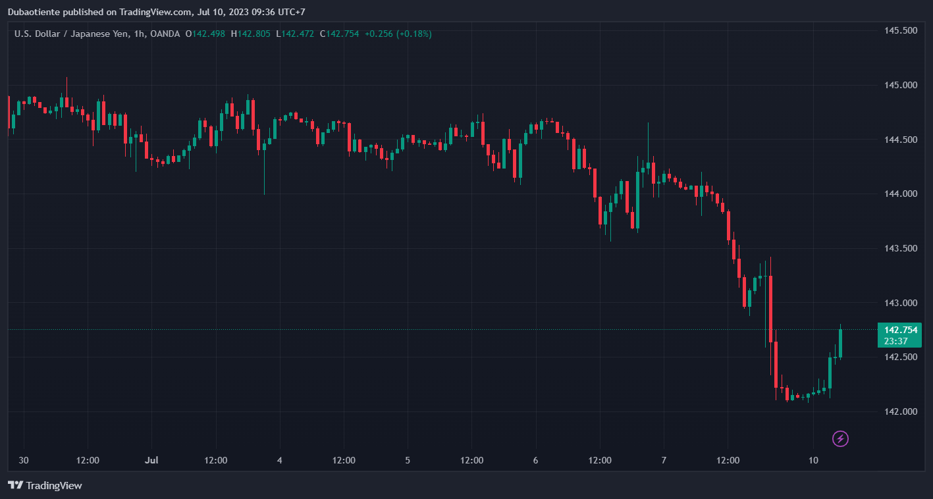Click the green current price label 142.754
Image resolution: width=933 pixels, height=499 pixels.
[901, 330]
